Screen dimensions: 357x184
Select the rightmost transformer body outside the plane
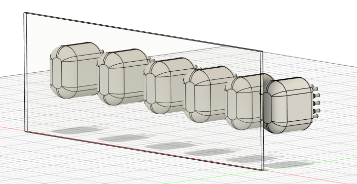(288, 105)
